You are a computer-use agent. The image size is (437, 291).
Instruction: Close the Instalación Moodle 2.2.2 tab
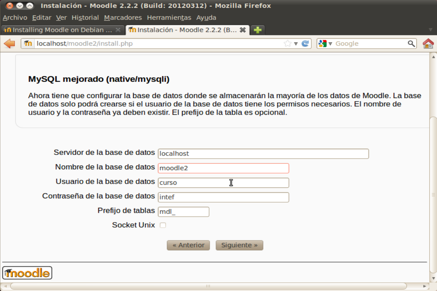tap(243, 30)
